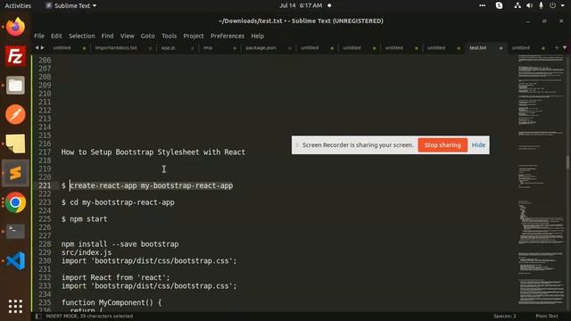
Task: Open the View menu
Action: (127, 36)
